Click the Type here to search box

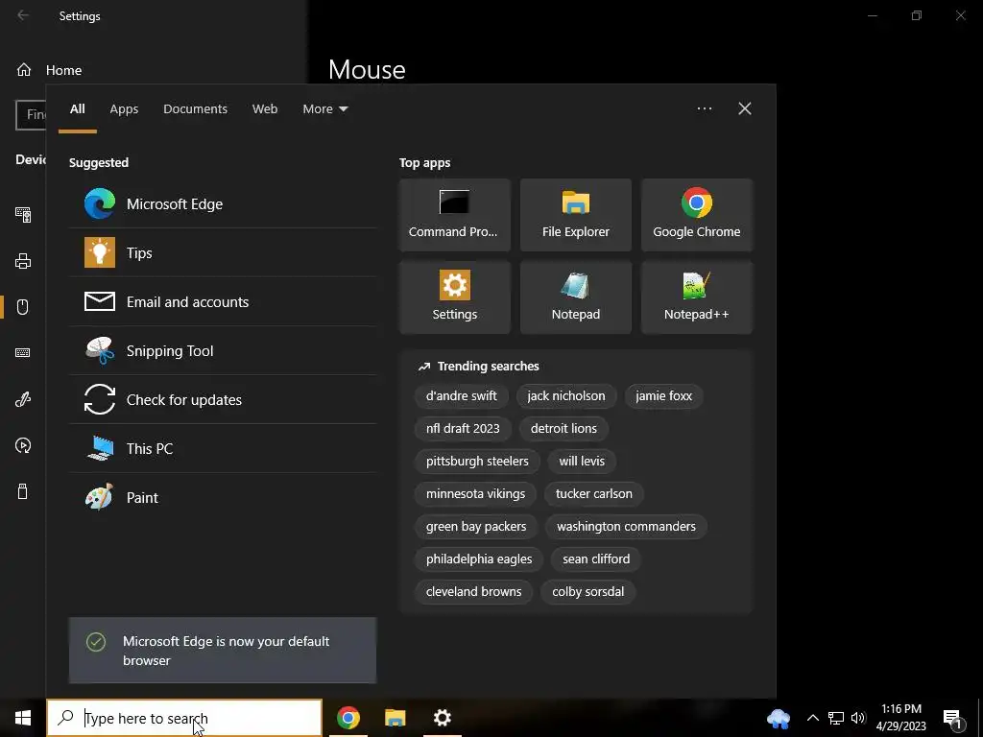[x=184, y=718]
